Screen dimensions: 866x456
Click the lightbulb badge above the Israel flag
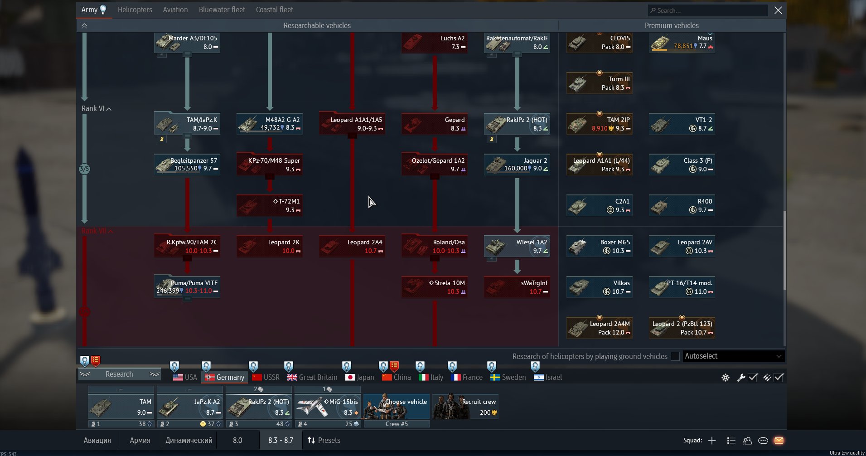click(535, 366)
